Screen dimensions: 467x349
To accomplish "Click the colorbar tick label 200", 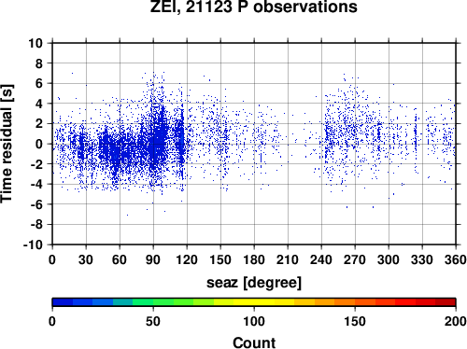I will pos(456,321).
